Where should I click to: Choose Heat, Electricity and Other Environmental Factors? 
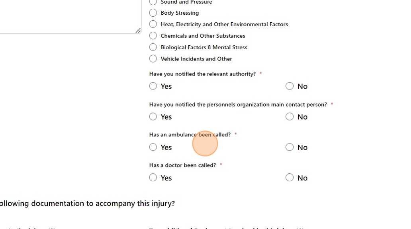point(153,24)
